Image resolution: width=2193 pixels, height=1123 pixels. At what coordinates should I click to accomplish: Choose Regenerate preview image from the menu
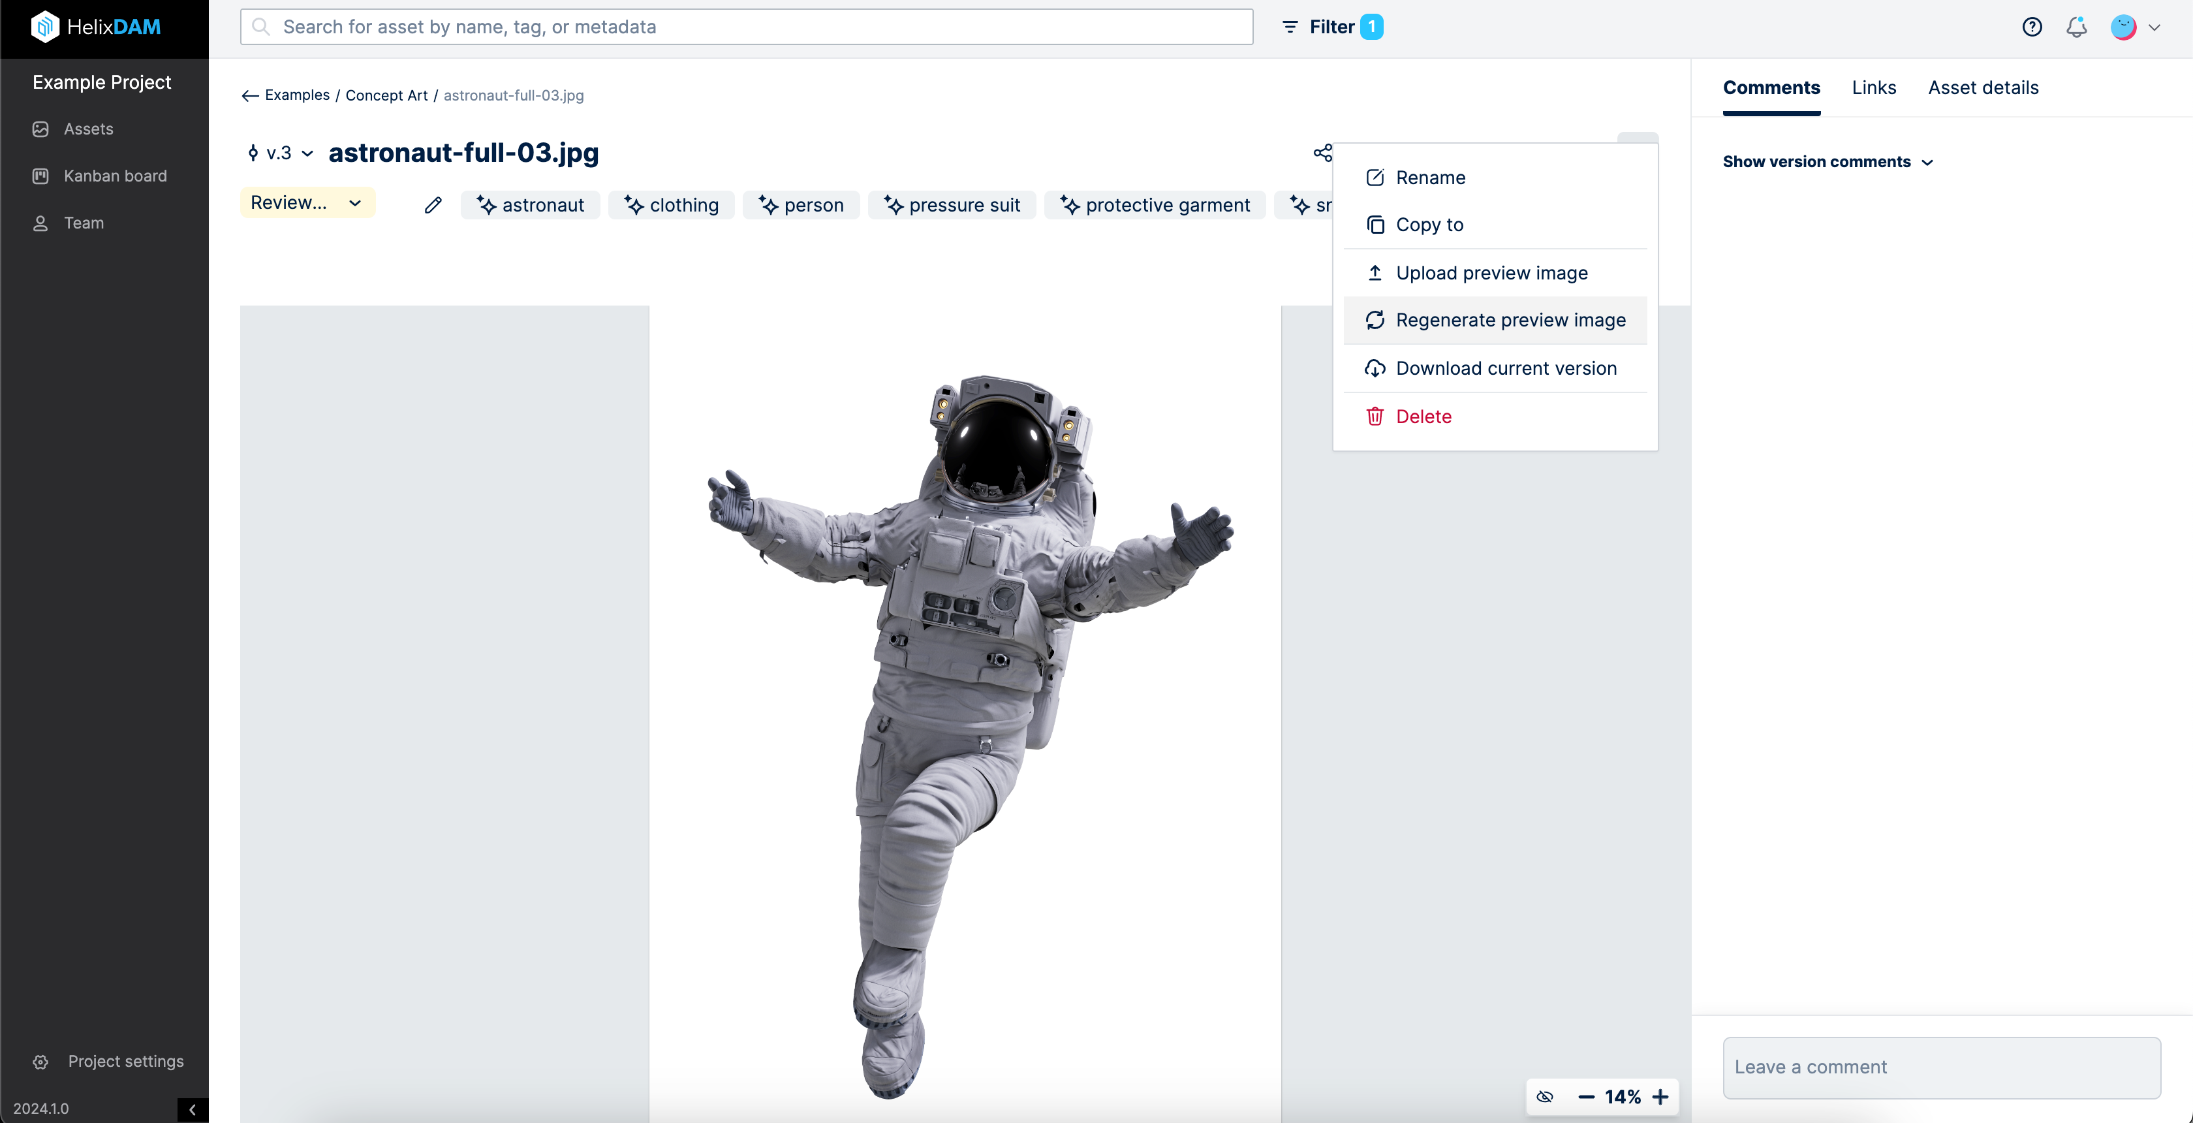click(1510, 320)
